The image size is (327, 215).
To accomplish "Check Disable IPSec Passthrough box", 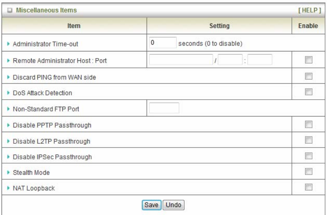I will [x=309, y=156].
